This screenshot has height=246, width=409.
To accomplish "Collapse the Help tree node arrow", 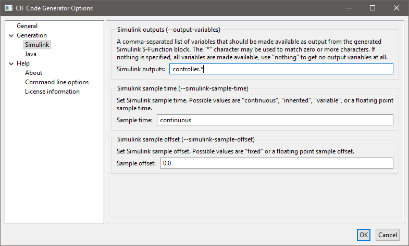I will click(11, 63).
